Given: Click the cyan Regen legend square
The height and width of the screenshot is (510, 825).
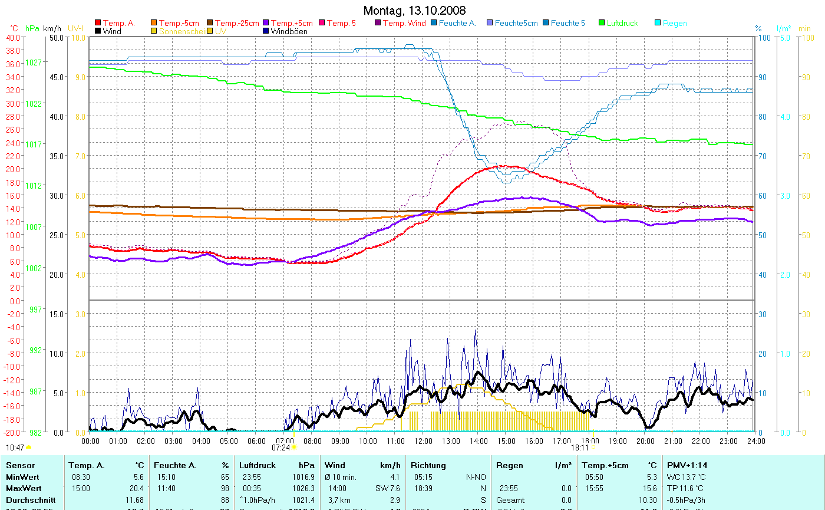Looking at the screenshot, I should tap(658, 23).
